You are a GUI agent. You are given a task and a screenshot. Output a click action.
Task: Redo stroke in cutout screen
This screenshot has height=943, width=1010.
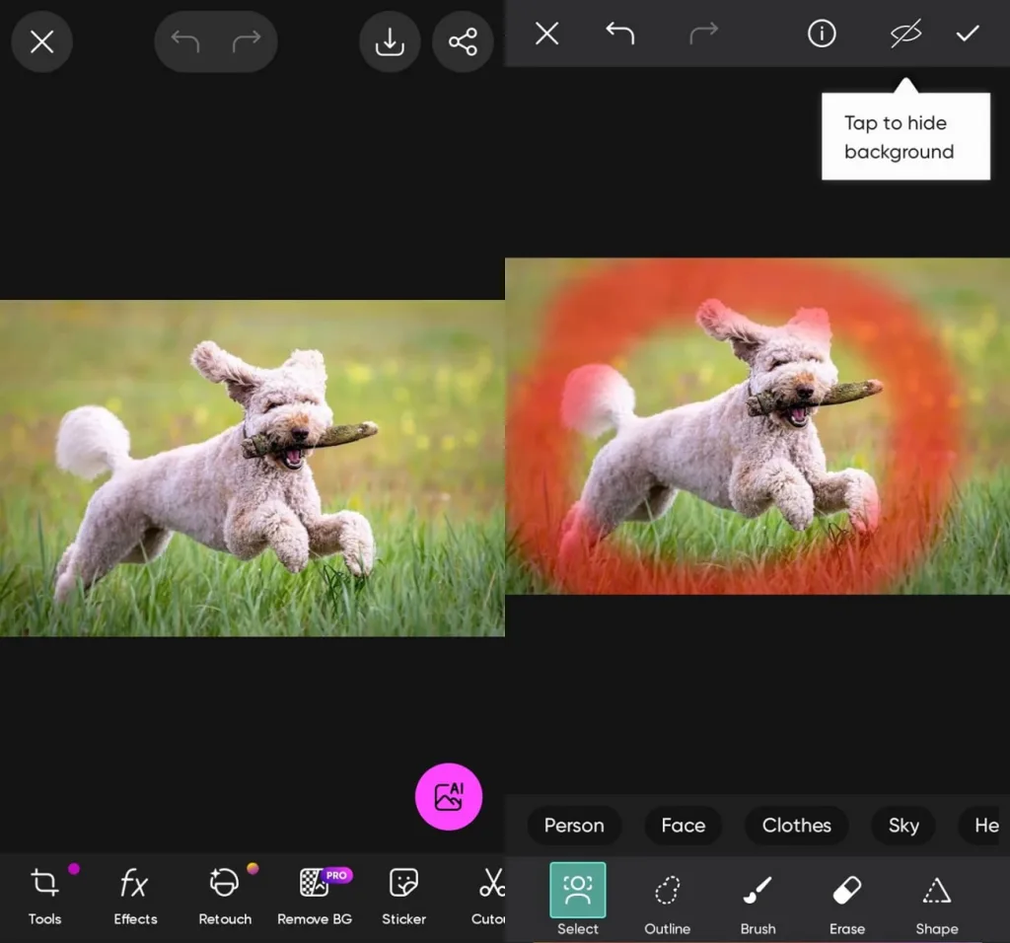pos(703,33)
